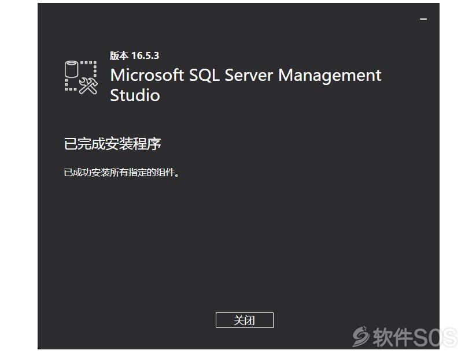
Task: Click the 已完成安装程序 heading
Action: (112, 144)
